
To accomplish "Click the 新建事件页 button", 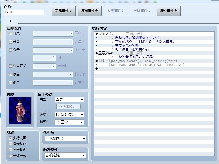I will click(x=63, y=11).
